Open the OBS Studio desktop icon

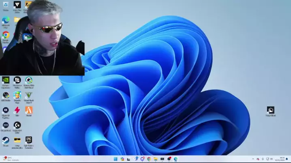(x=6, y=95)
